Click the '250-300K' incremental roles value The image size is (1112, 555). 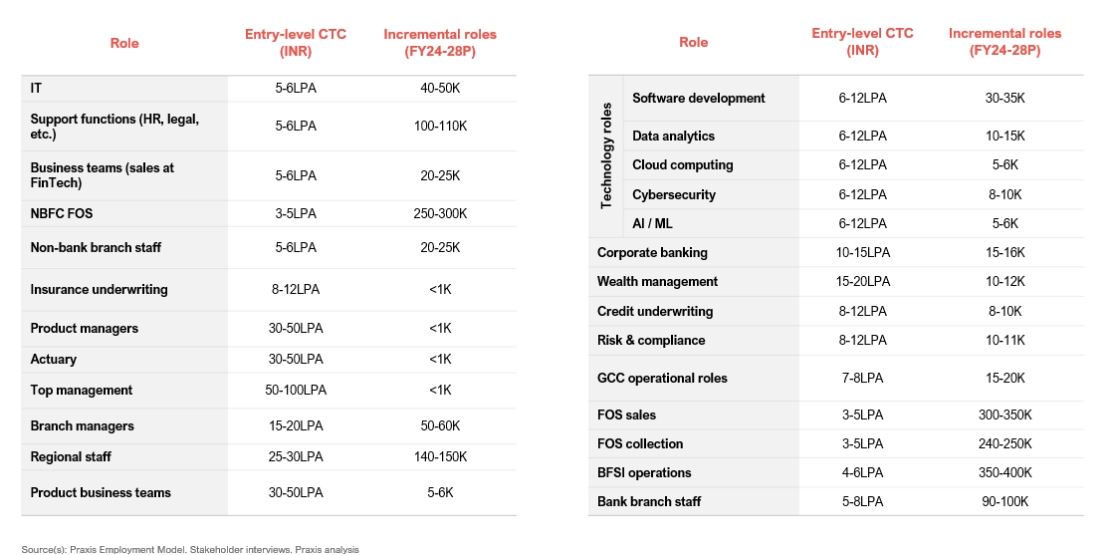440,213
